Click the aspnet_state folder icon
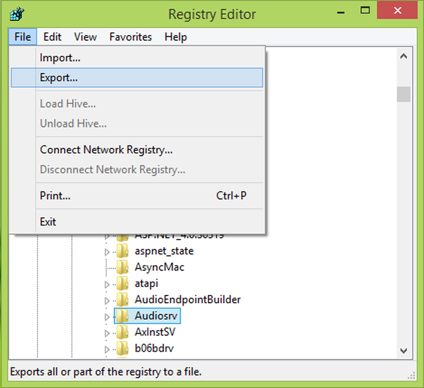Image resolution: width=424 pixels, height=388 pixels. click(123, 251)
